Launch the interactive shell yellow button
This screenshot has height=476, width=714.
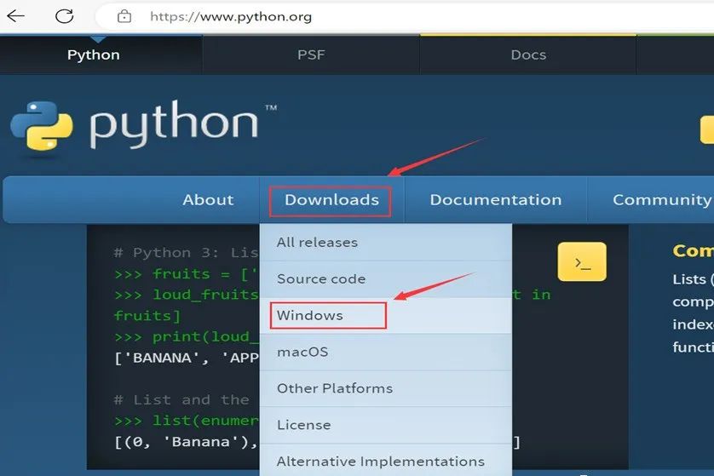pos(582,261)
